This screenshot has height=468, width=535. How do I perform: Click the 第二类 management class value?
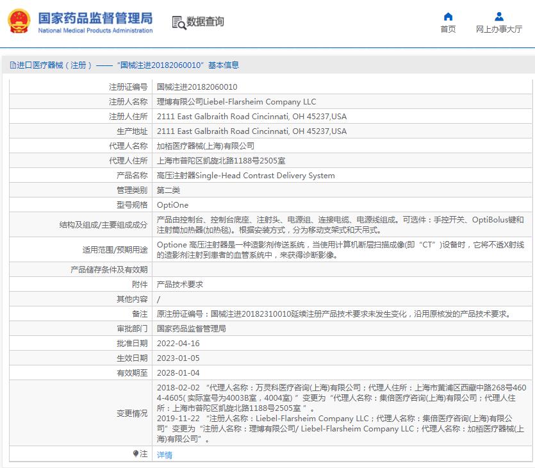(x=169, y=190)
